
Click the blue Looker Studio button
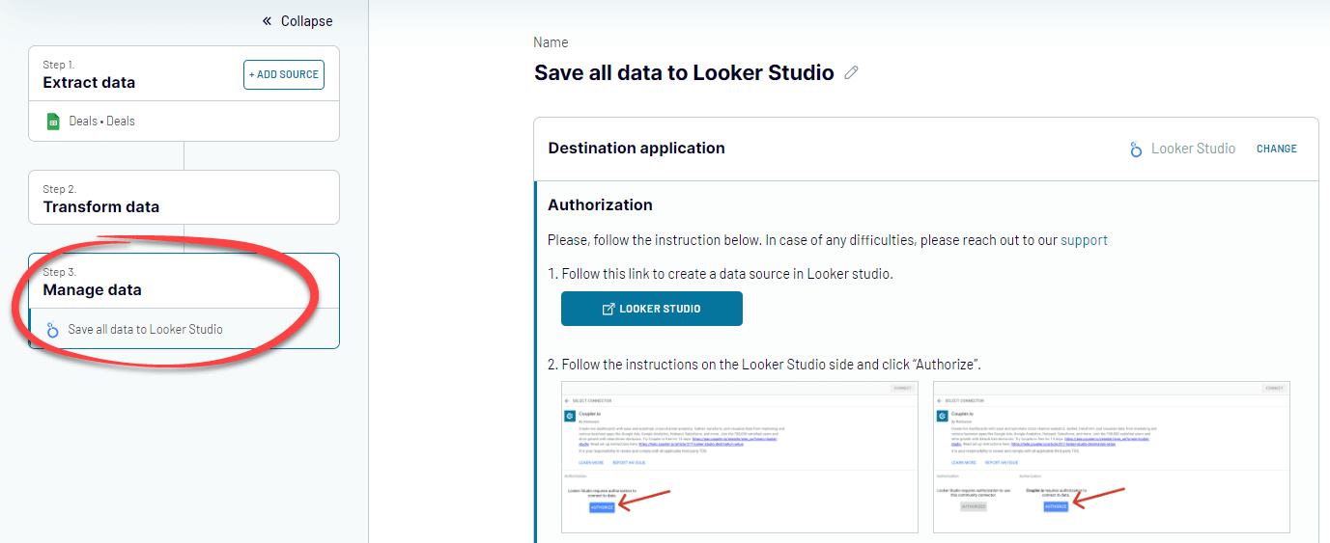652,309
